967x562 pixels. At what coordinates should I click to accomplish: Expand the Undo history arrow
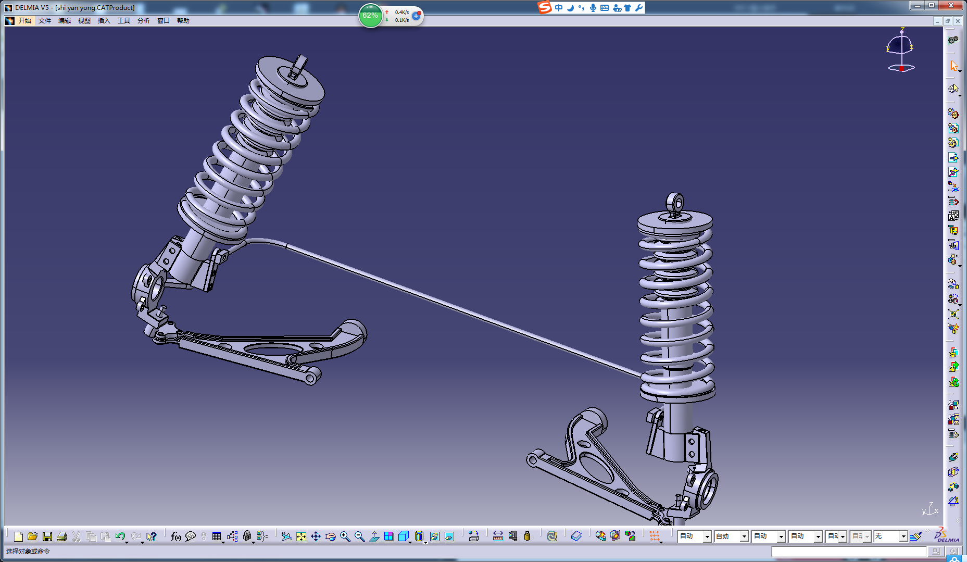[x=127, y=542]
